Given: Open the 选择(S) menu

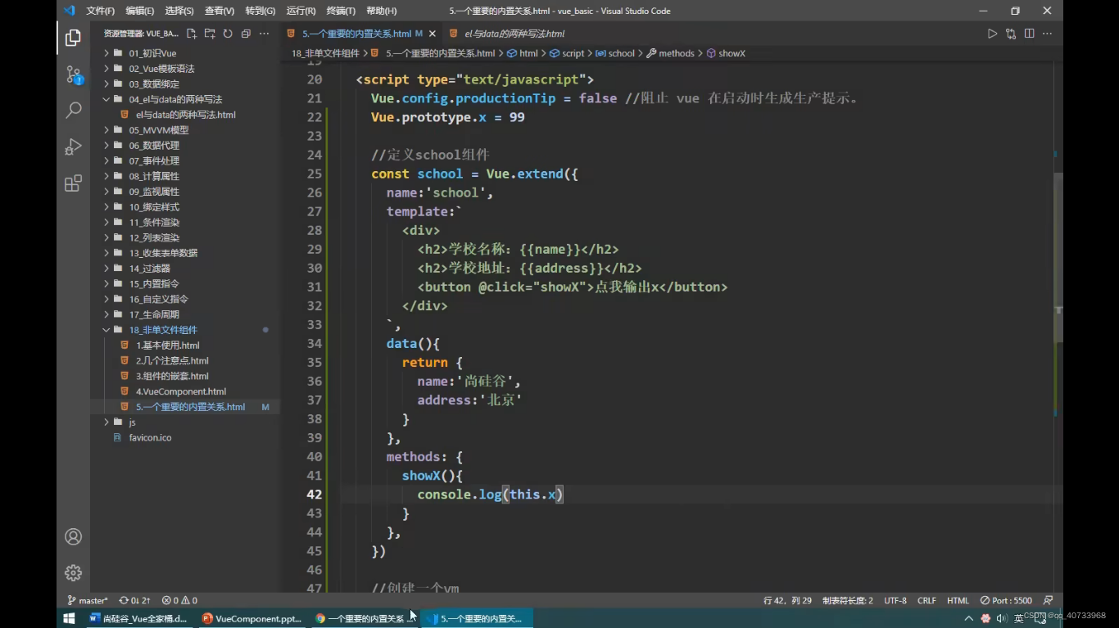Looking at the screenshot, I should 179,11.
